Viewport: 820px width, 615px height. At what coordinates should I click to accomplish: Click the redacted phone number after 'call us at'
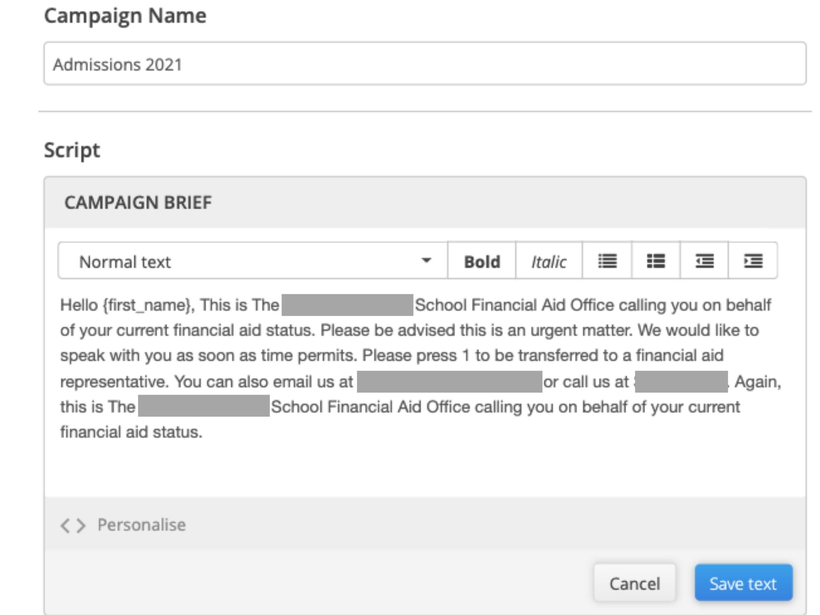681,382
